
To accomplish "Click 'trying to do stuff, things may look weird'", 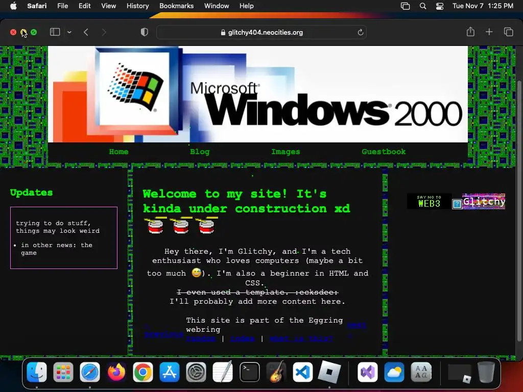I will click(58, 227).
